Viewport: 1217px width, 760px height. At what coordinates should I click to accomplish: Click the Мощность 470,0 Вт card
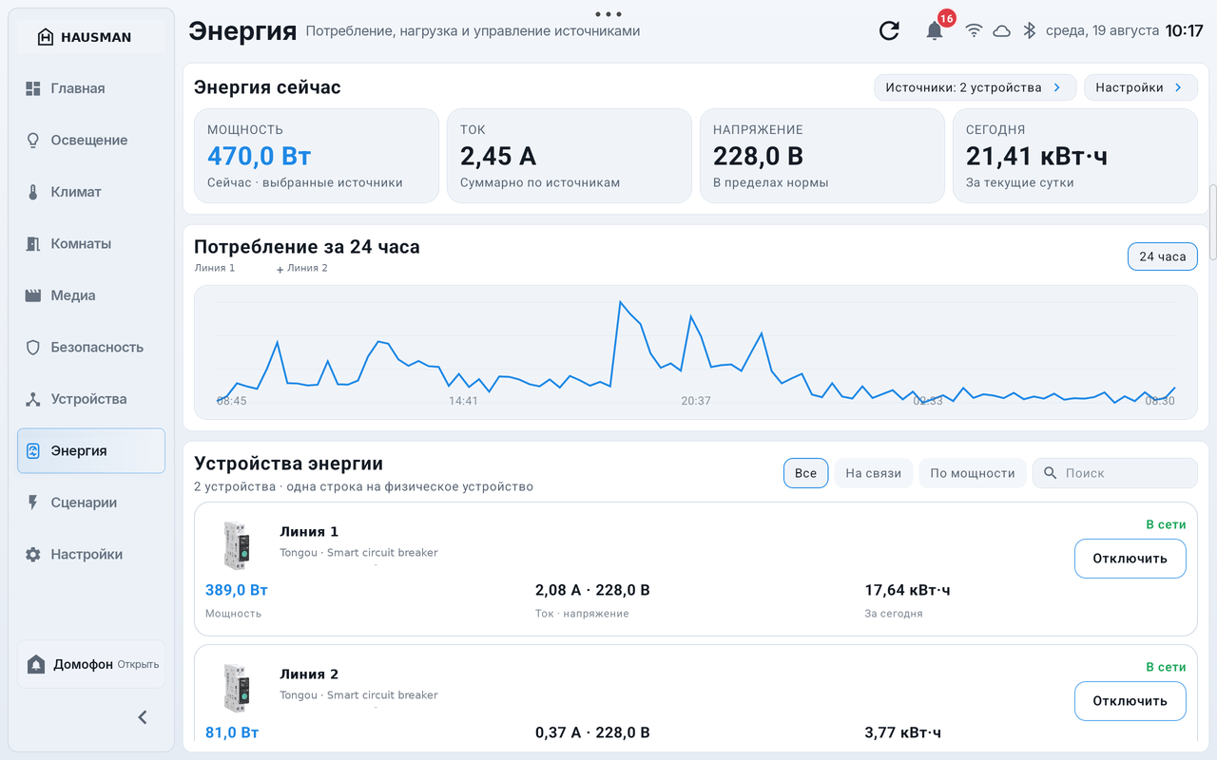pyautogui.click(x=317, y=156)
